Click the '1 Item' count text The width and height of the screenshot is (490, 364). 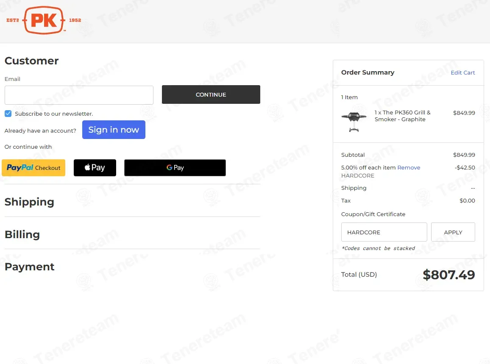pyautogui.click(x=349, y=97)
